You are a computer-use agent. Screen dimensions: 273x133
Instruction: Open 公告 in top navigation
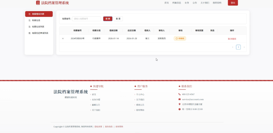coord(195,3)
